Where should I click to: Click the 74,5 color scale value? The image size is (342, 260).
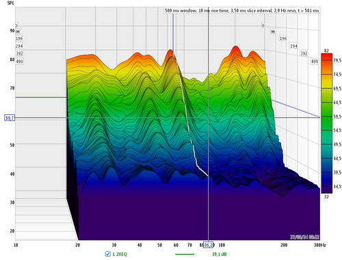(x=337, y=75)
